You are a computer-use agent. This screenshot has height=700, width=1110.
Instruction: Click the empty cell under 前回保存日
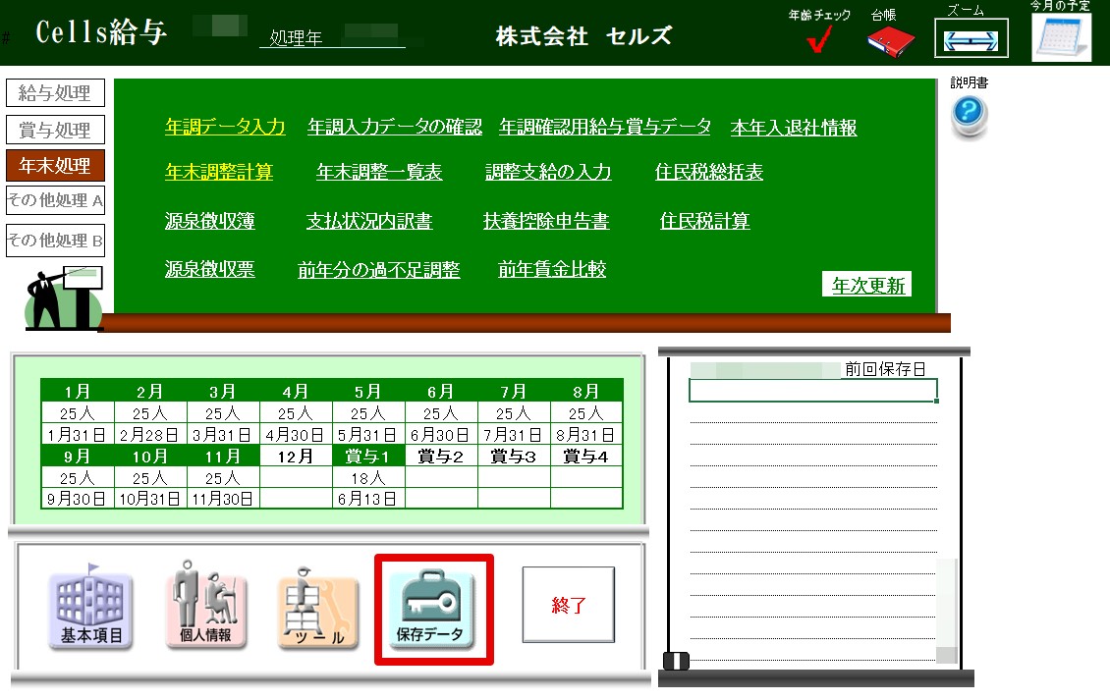[x=812, y=391]
